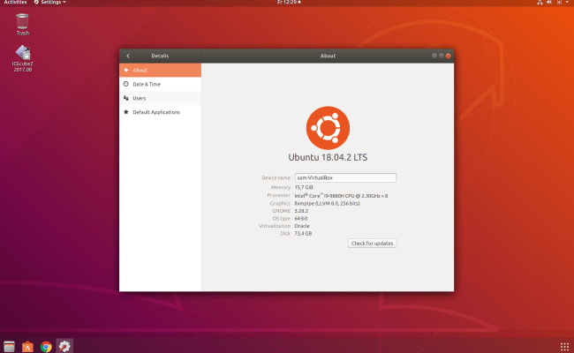Click the About star icon in sidebar

coord(126,70)
